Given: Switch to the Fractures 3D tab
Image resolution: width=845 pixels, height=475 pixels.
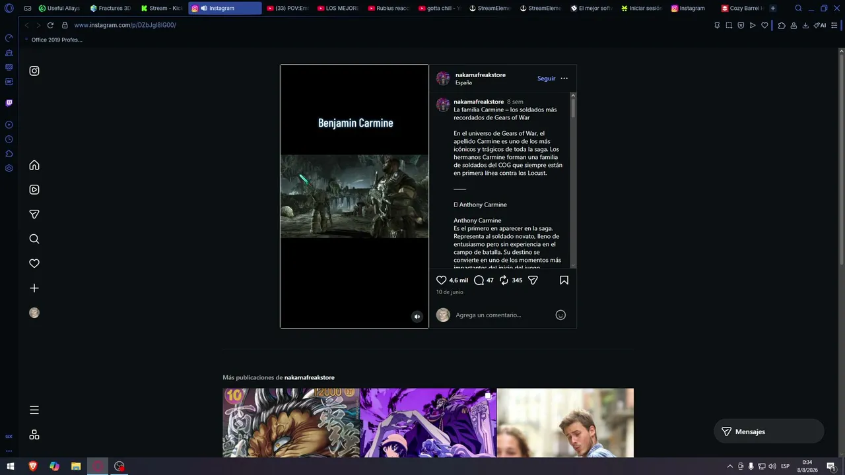Looking at the screenshot, I should click(110, 9).
